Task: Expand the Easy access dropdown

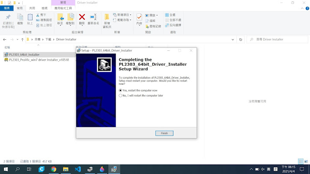Action: pyautogui.click(x=131, y=20)
